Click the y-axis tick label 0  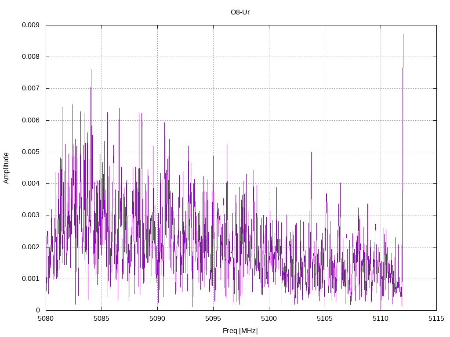coord(38,310)
